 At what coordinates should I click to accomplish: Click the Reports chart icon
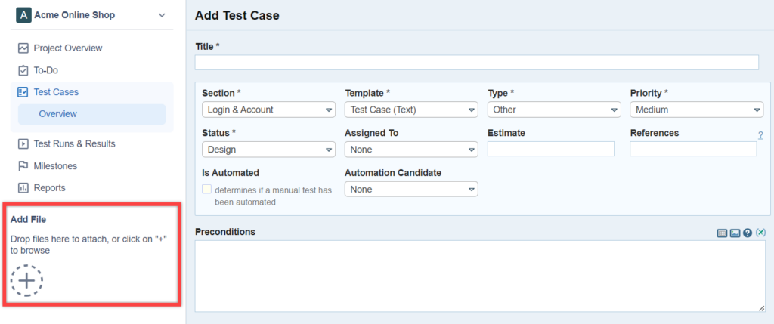[23, 188]
